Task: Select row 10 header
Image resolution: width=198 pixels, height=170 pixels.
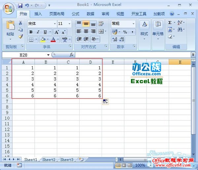Action: click(7, 118)
